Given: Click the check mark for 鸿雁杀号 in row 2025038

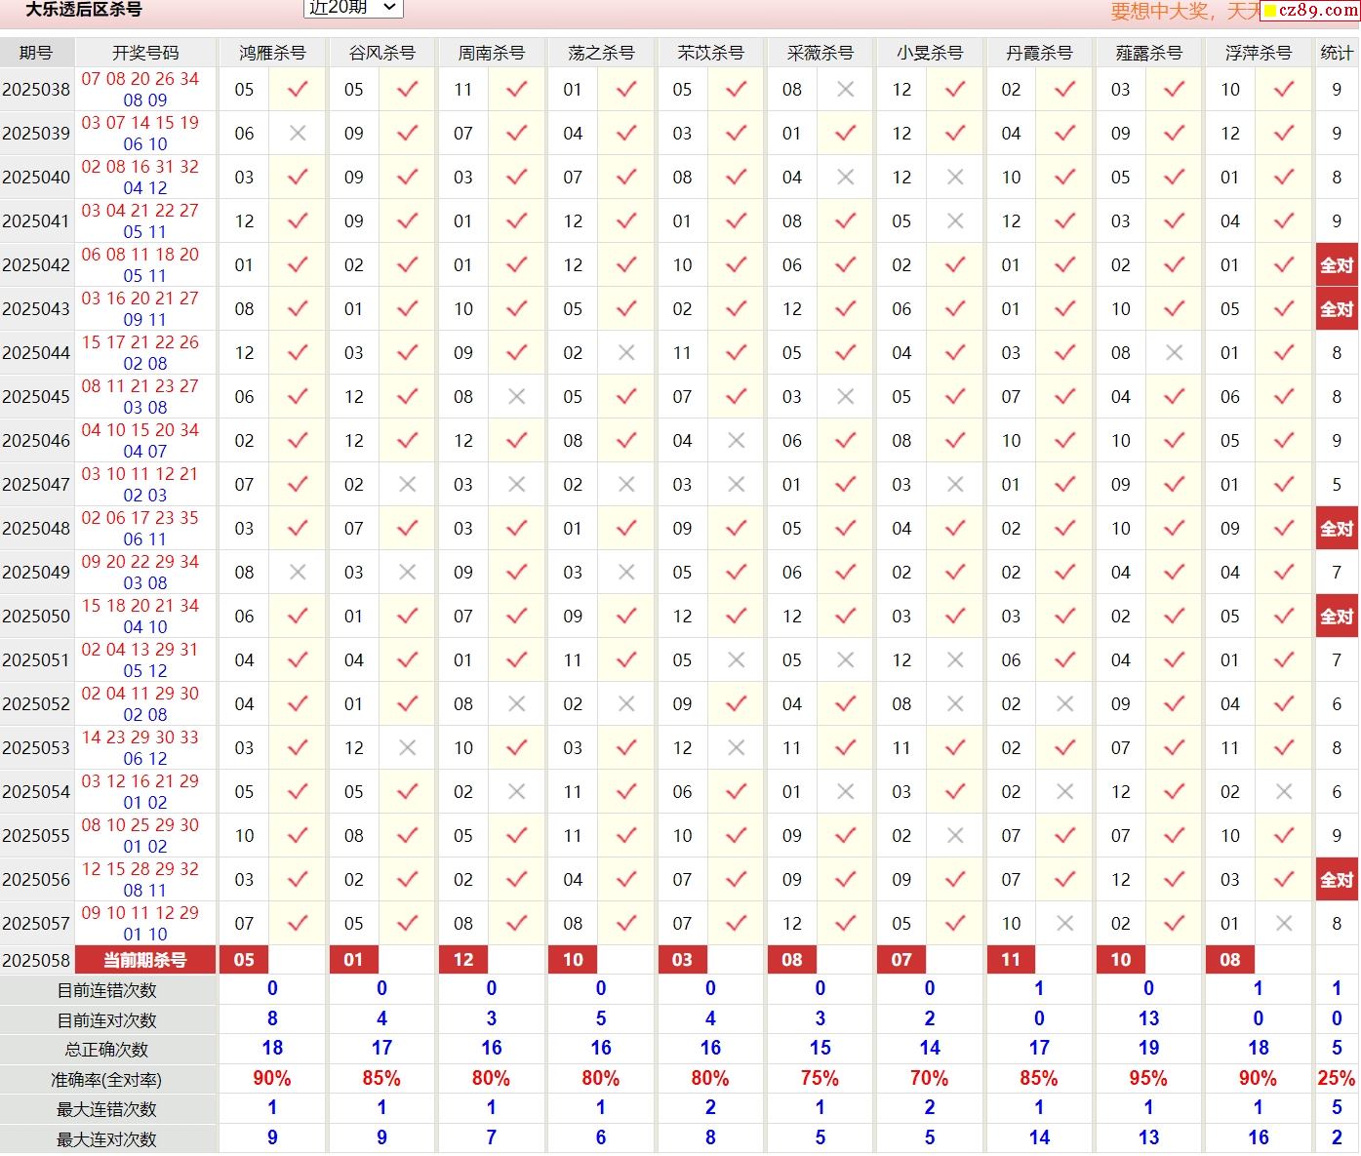Looking at the screenshot, I should click(298, 89).
